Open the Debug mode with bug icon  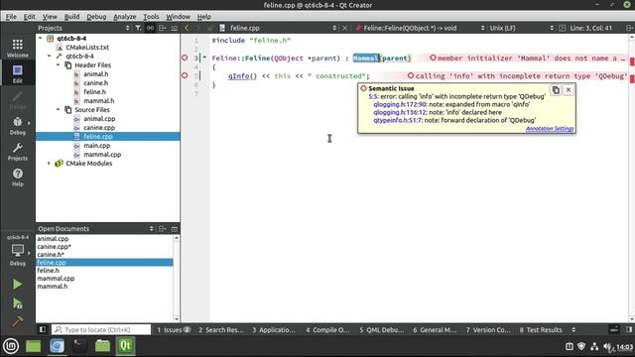tap(18, 126)
